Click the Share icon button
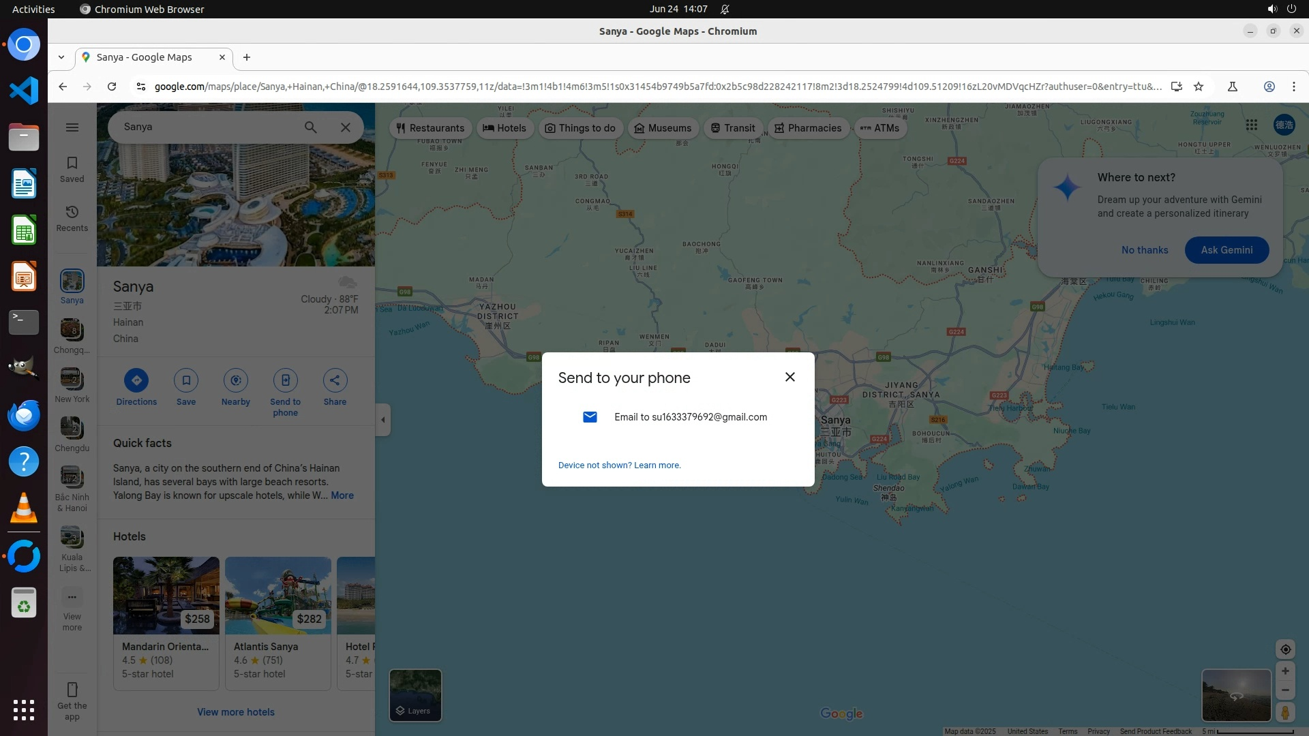The image size is (1309, 736). tap(335, 380)
